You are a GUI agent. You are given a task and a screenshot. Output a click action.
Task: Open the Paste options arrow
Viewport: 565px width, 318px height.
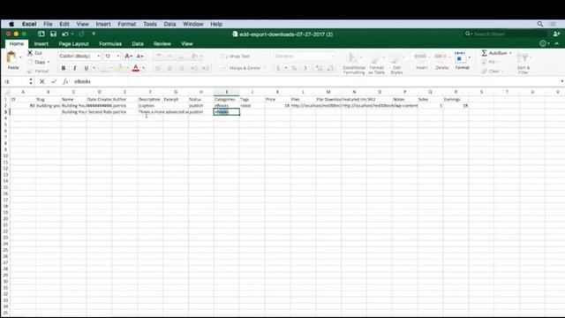click(20, 57)
